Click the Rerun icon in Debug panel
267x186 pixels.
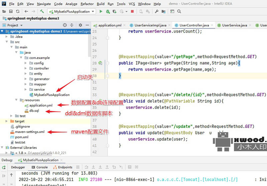click(x=4, y=167)
